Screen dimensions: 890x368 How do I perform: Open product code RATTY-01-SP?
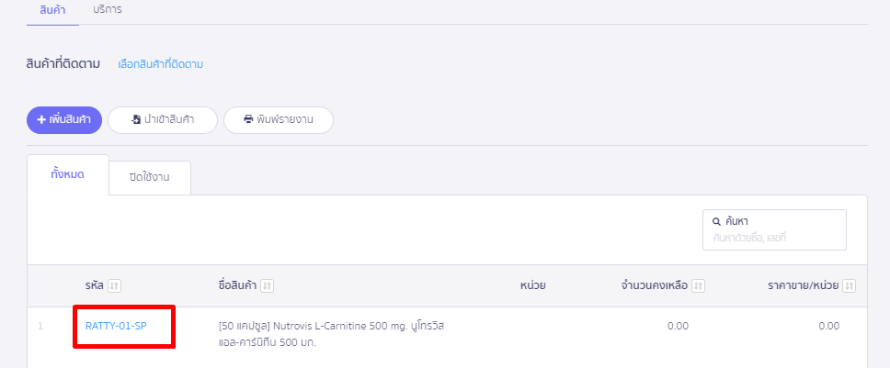(116, 326)
